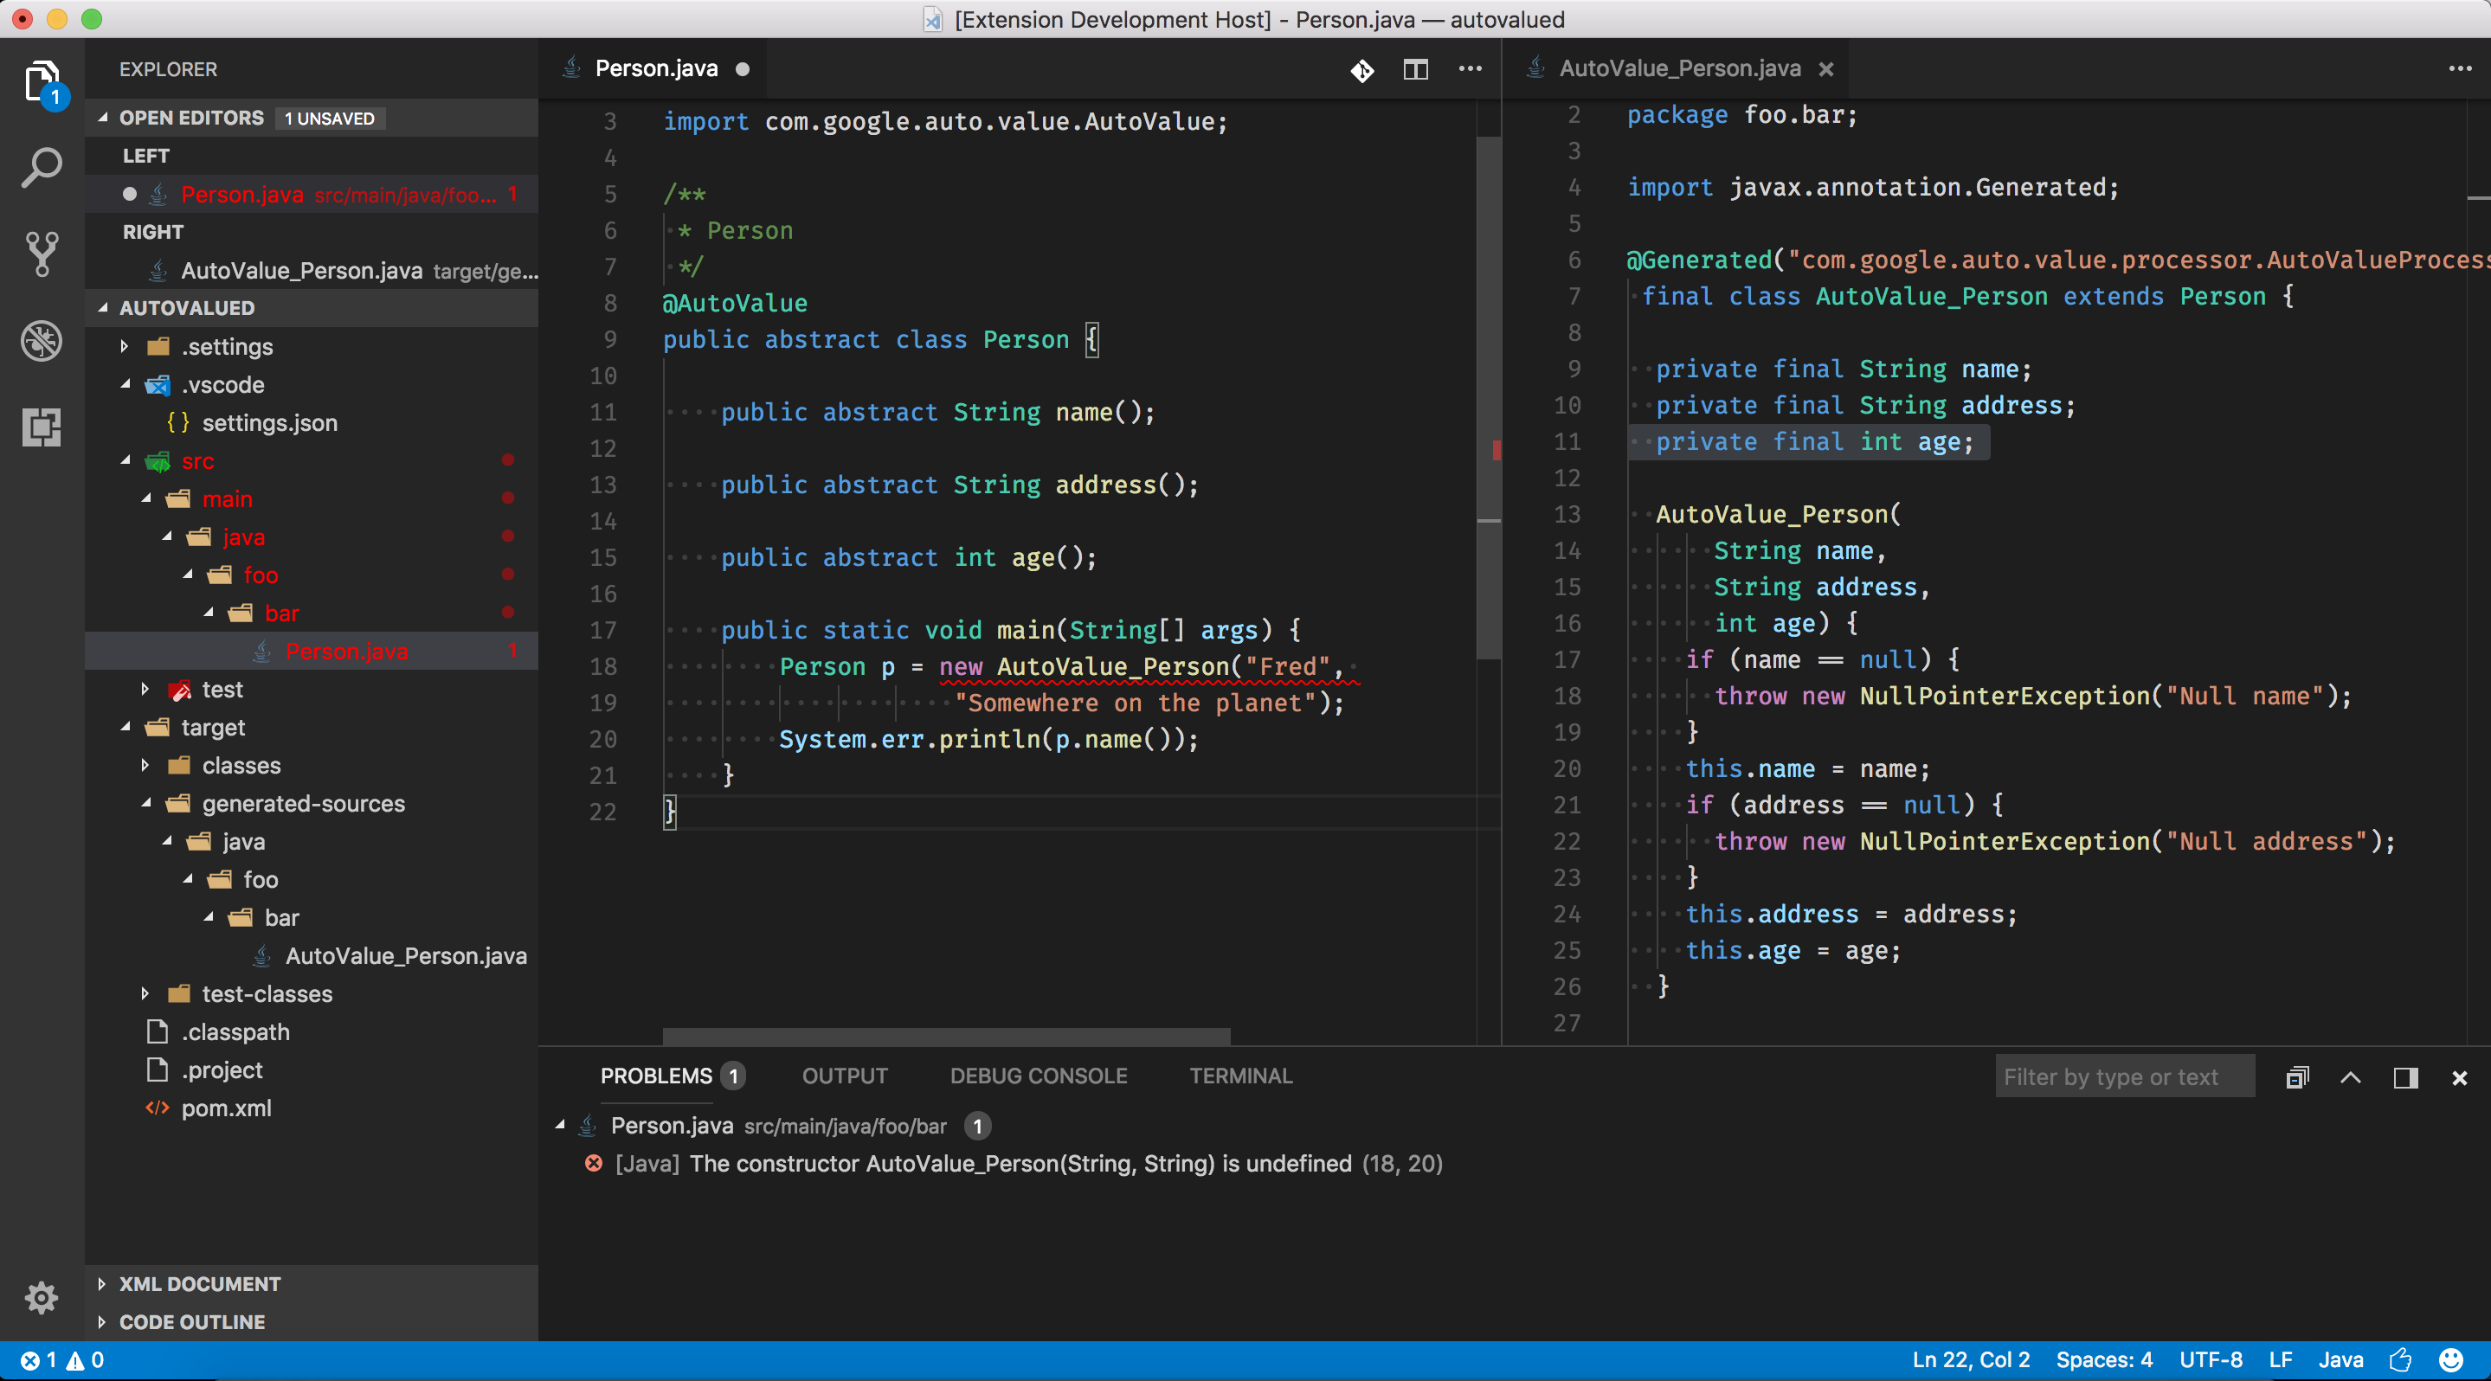Click the red error icon in Problems list

[x=594, y=1164]
